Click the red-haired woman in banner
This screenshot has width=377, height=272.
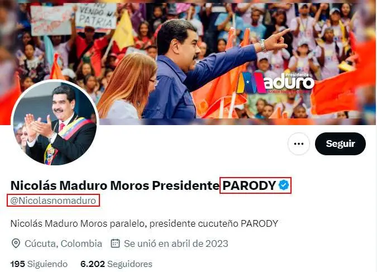(127, 87)
